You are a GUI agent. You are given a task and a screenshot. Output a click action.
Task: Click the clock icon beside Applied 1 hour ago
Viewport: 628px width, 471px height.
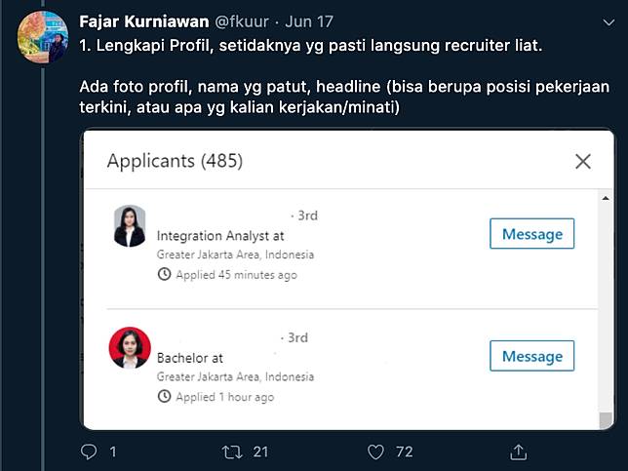(x=164, y=397)
